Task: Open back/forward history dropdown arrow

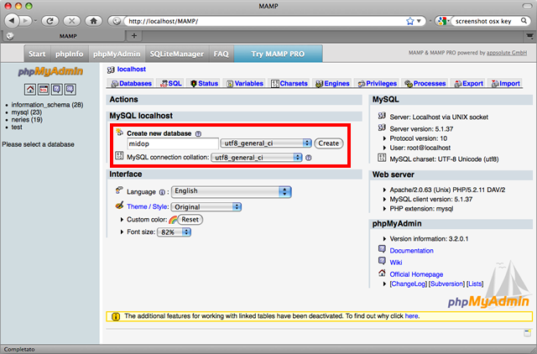Action: (35, 21)
